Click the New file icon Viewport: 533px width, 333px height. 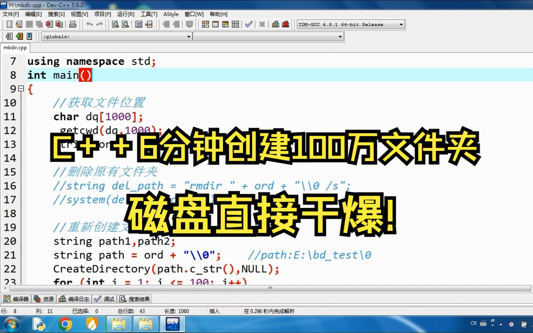click(9, 24)
